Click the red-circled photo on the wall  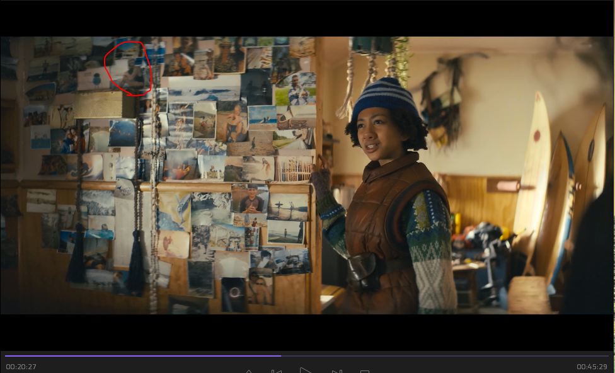(x=129, y=68)
